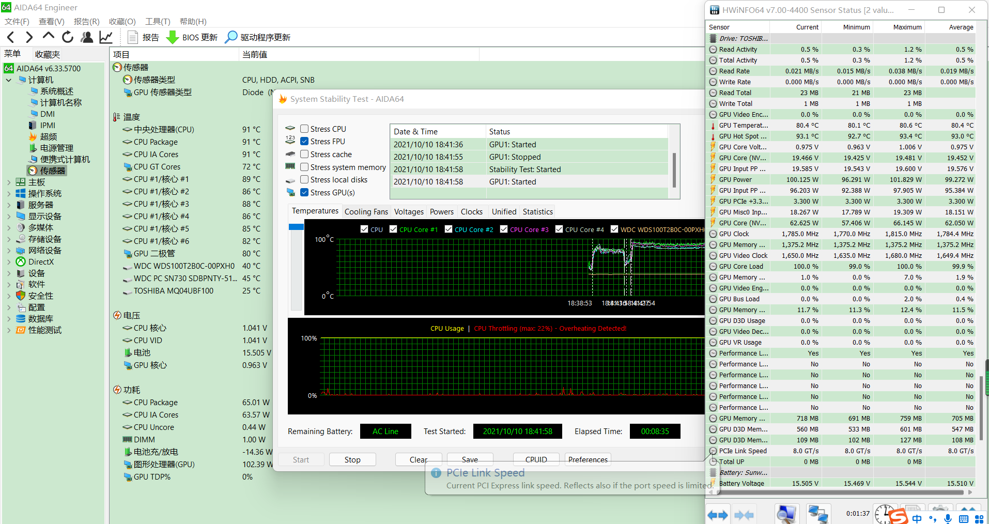Click 驱动程序更新 search icon
This screenshot has height=524, width=989.
[231, 37]
